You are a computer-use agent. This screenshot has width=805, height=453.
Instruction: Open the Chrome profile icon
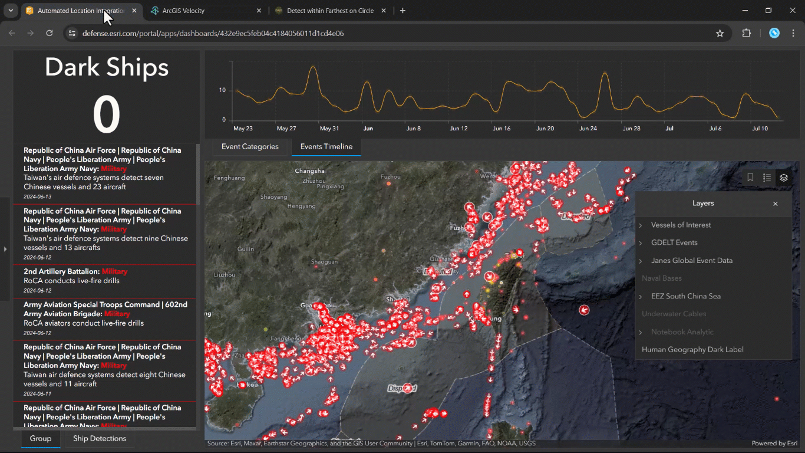pos(774,33)
